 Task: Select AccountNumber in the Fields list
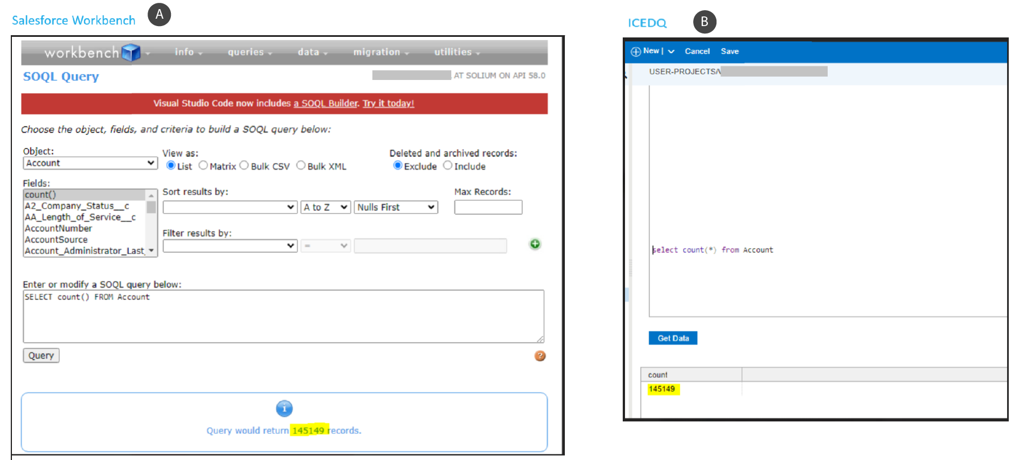click(x=85, y=229)
